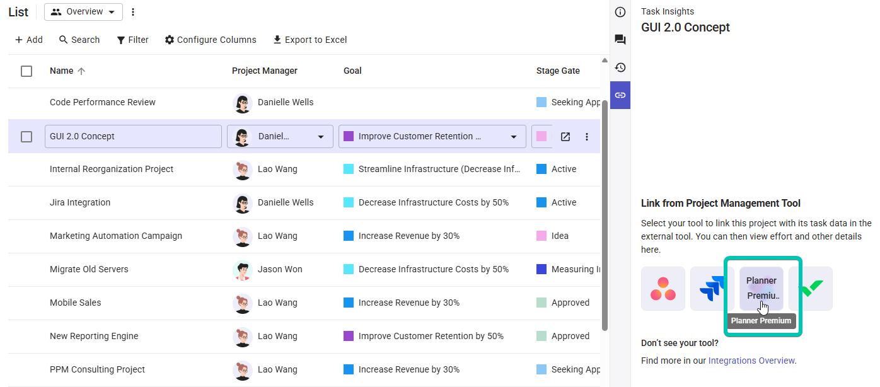
Task: Click the Add button
Action: (x=29, y=40)
